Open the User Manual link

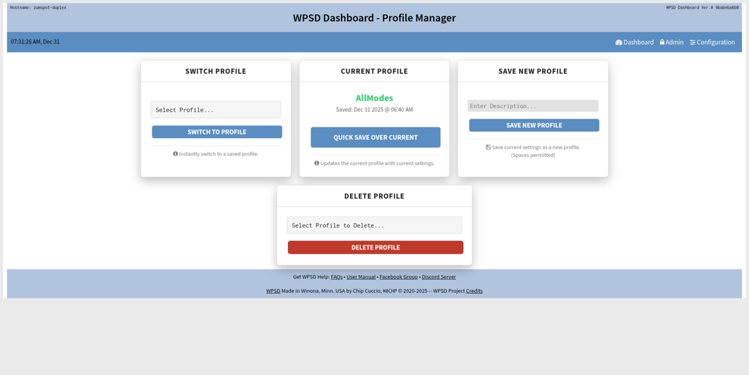[x=361, y=277]
